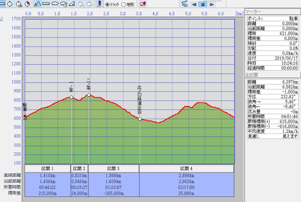The image size is (301, 202).
Task: Select the 区間 4 header
Action: [186, 169]
